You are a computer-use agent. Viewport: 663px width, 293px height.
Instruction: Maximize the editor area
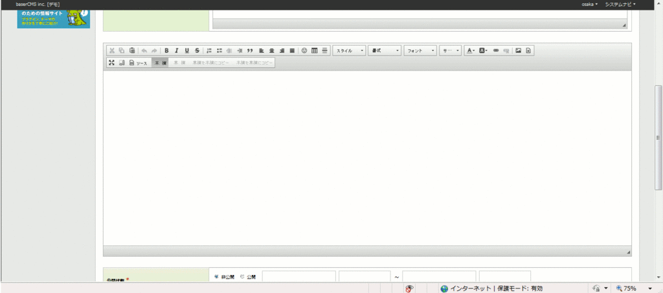111,63
